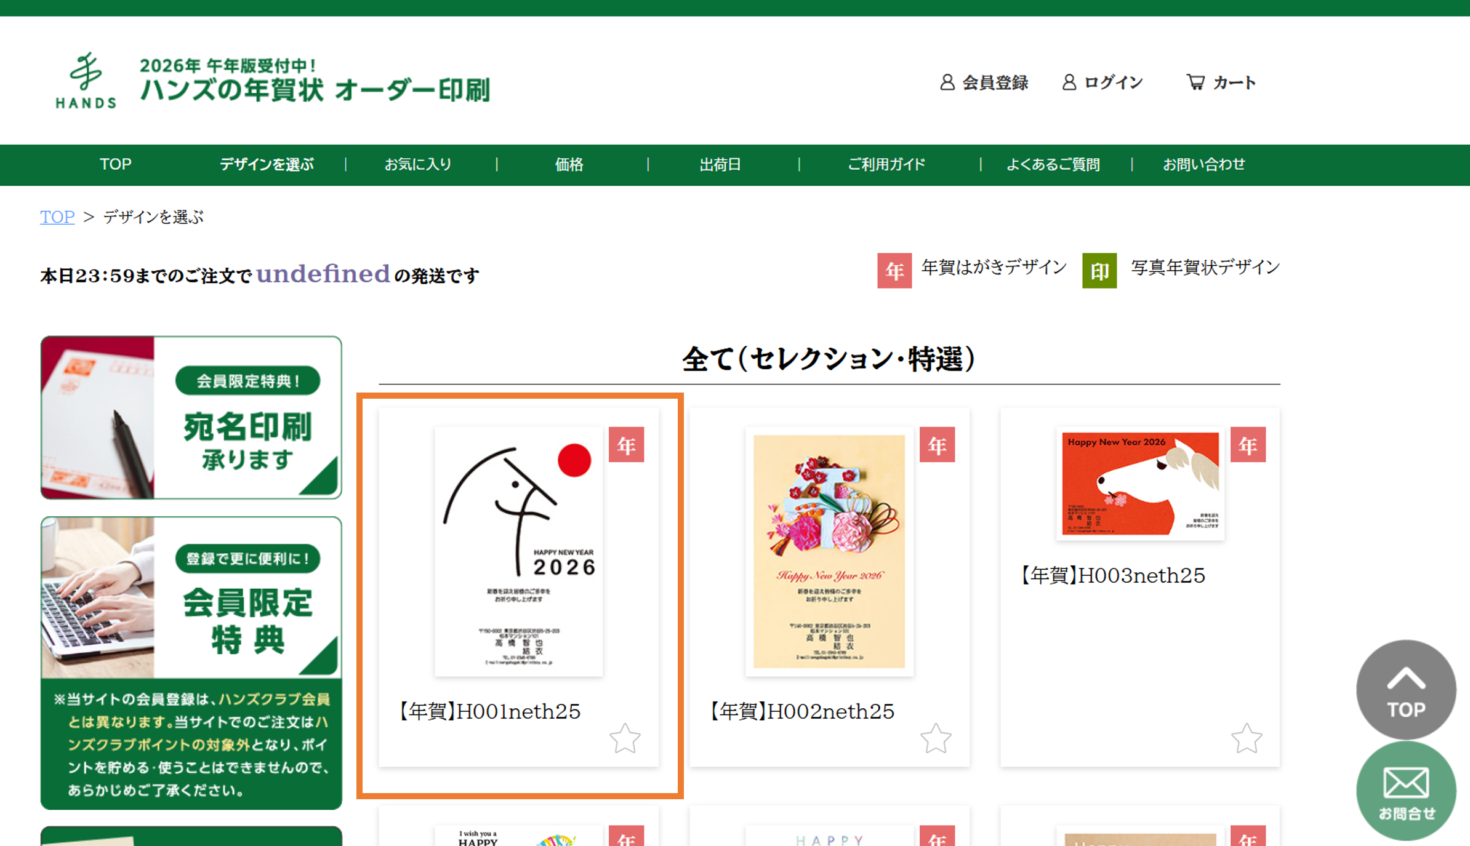
Task: Go to お気に入り navigation item
Action: point(418,164)
